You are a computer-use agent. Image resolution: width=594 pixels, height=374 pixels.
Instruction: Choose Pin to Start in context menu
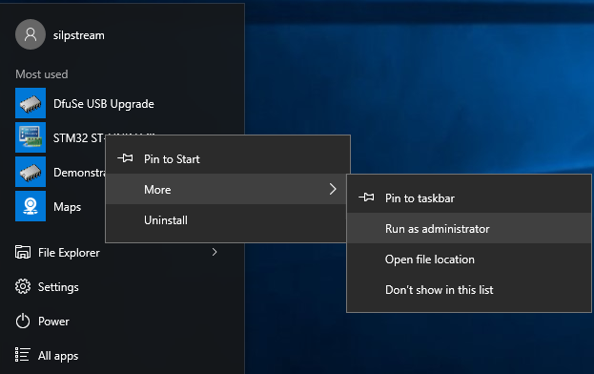pyautogui.click(x=227, y=158)
